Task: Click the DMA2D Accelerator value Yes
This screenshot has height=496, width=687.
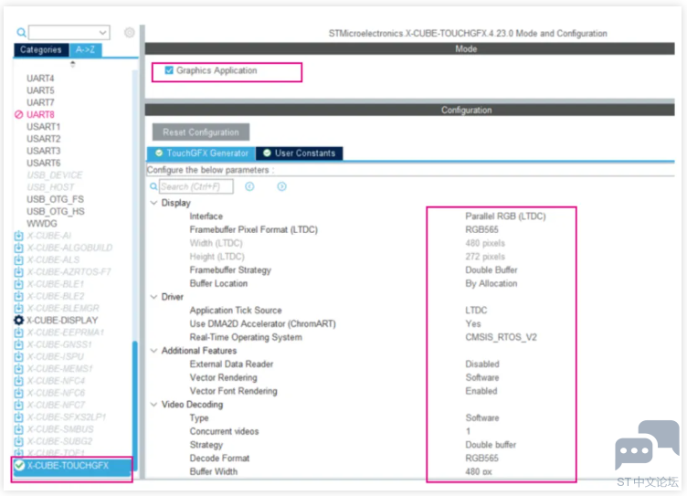Action: 472,323
